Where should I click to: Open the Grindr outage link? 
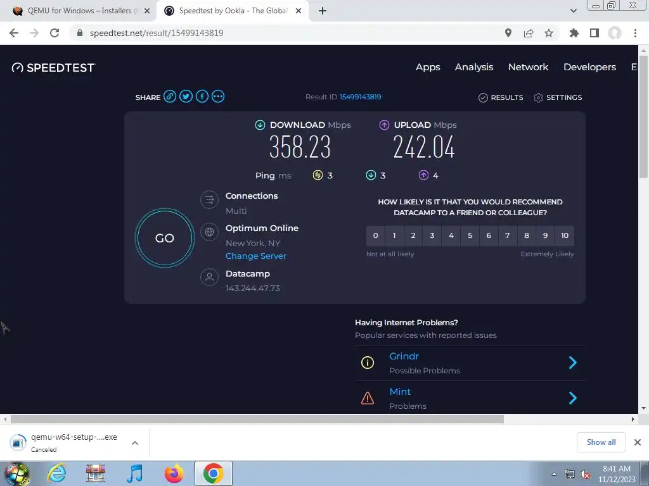coord(404,356)
